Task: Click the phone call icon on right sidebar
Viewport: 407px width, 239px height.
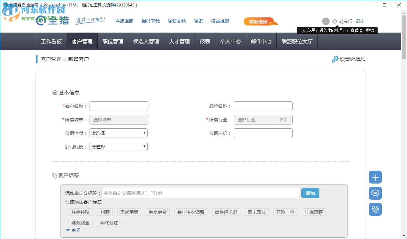Action: [x=375, y=209]
